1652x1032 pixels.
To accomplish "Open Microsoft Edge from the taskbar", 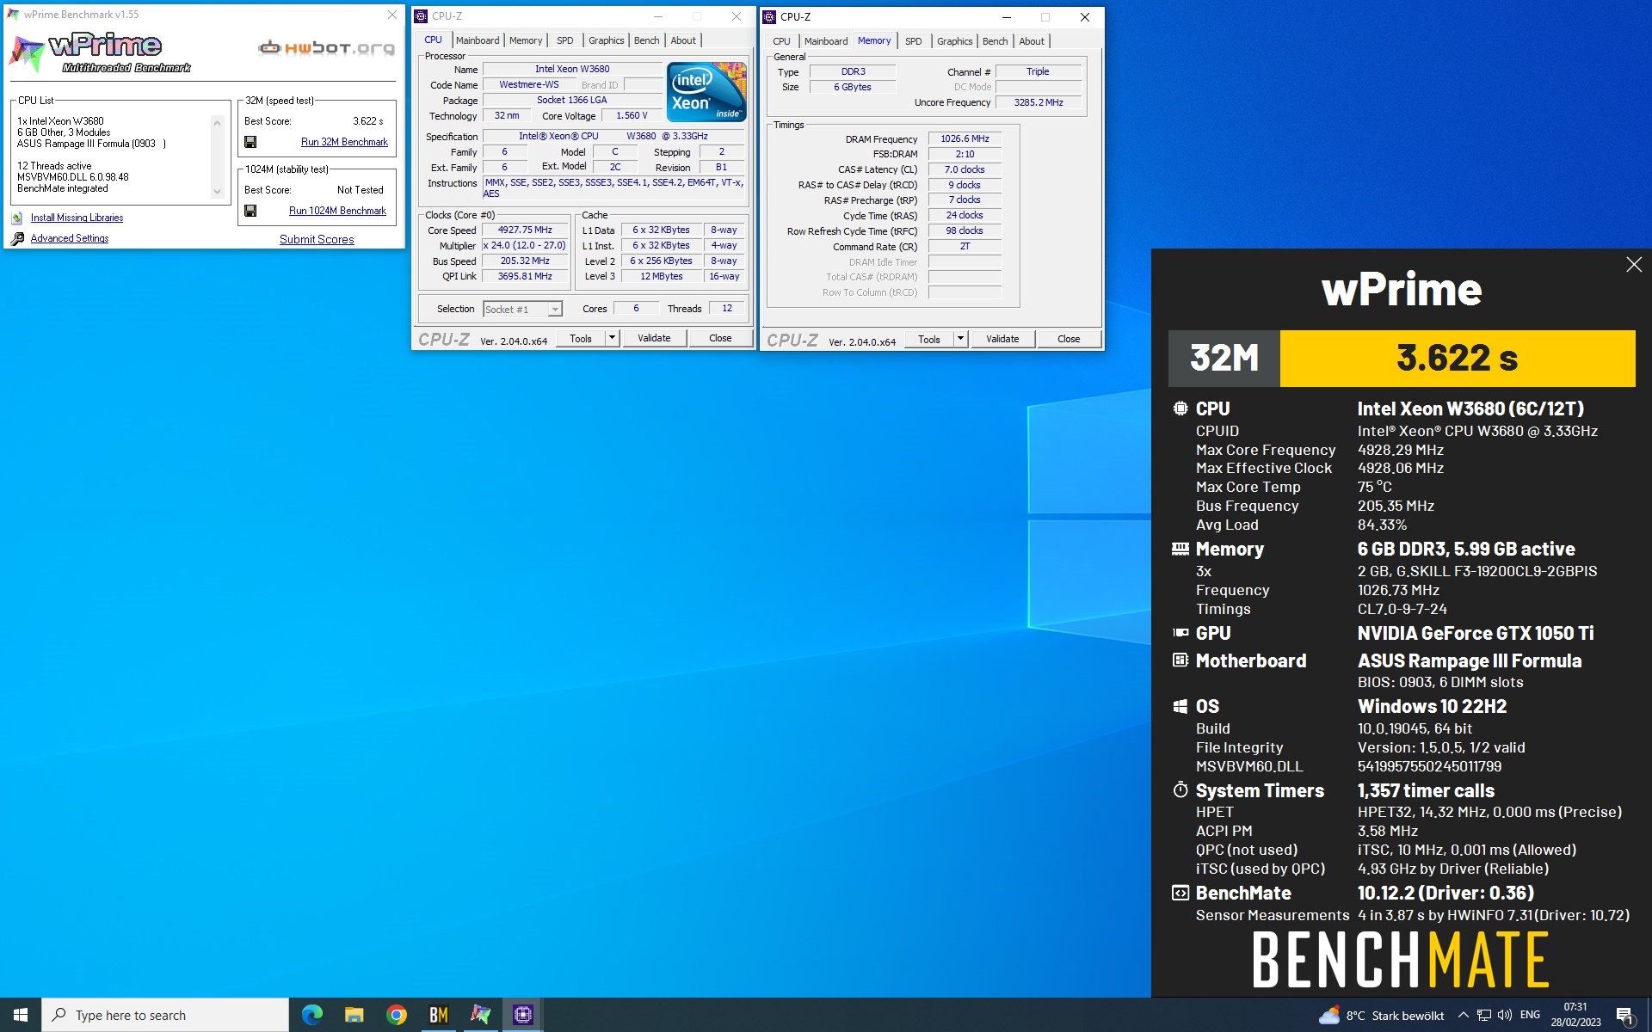I will [x=312, y=1015].
